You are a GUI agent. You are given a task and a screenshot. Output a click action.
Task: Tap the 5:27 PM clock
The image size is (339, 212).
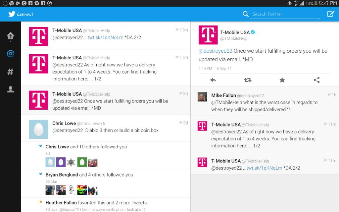tap(328, 3)
